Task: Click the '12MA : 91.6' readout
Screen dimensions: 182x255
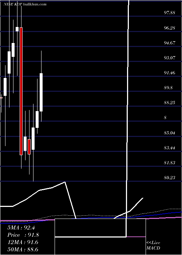Action: 23,242
